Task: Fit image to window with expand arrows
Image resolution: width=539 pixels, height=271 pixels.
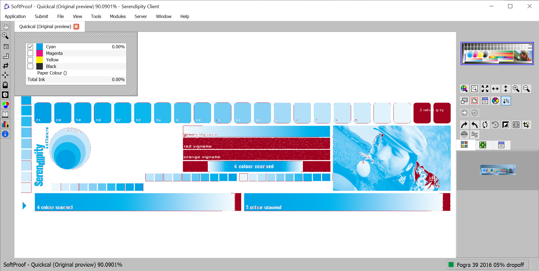Action: click(485, 89)
